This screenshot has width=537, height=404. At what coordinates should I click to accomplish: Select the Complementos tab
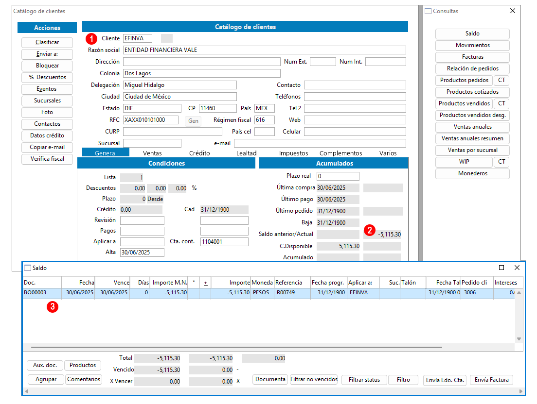pos(340,153)
